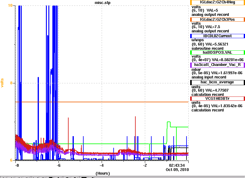Click the VAL=7.5 readout for G2Ch3Pos
The height and width of the screenshot is (178, 245).
213,27
